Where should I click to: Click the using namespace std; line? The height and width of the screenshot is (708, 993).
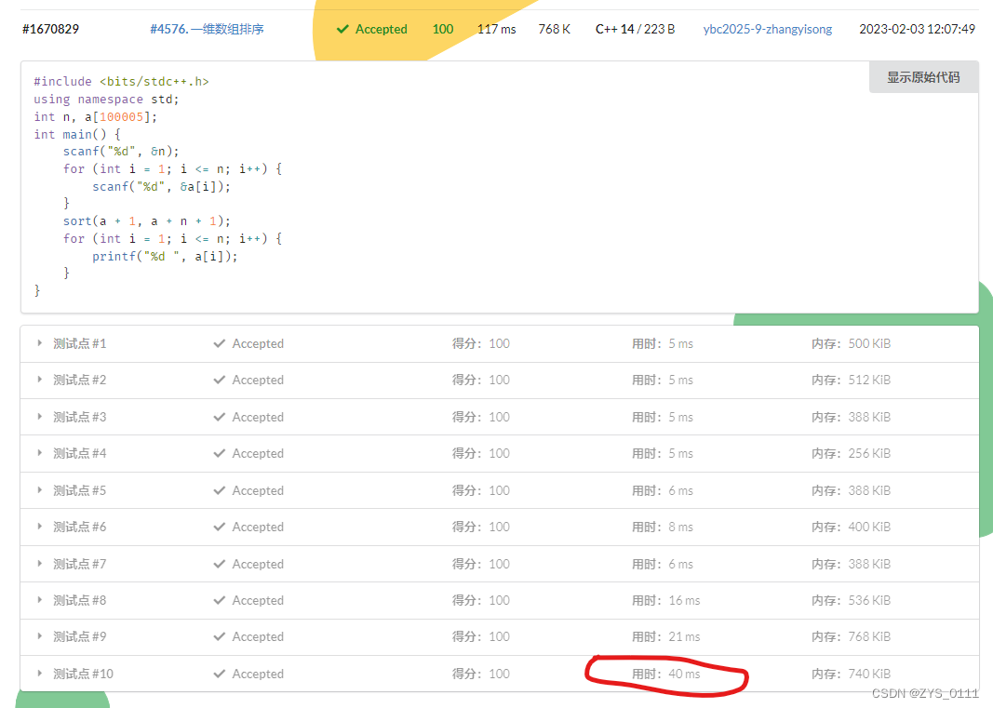coord(106,99)
